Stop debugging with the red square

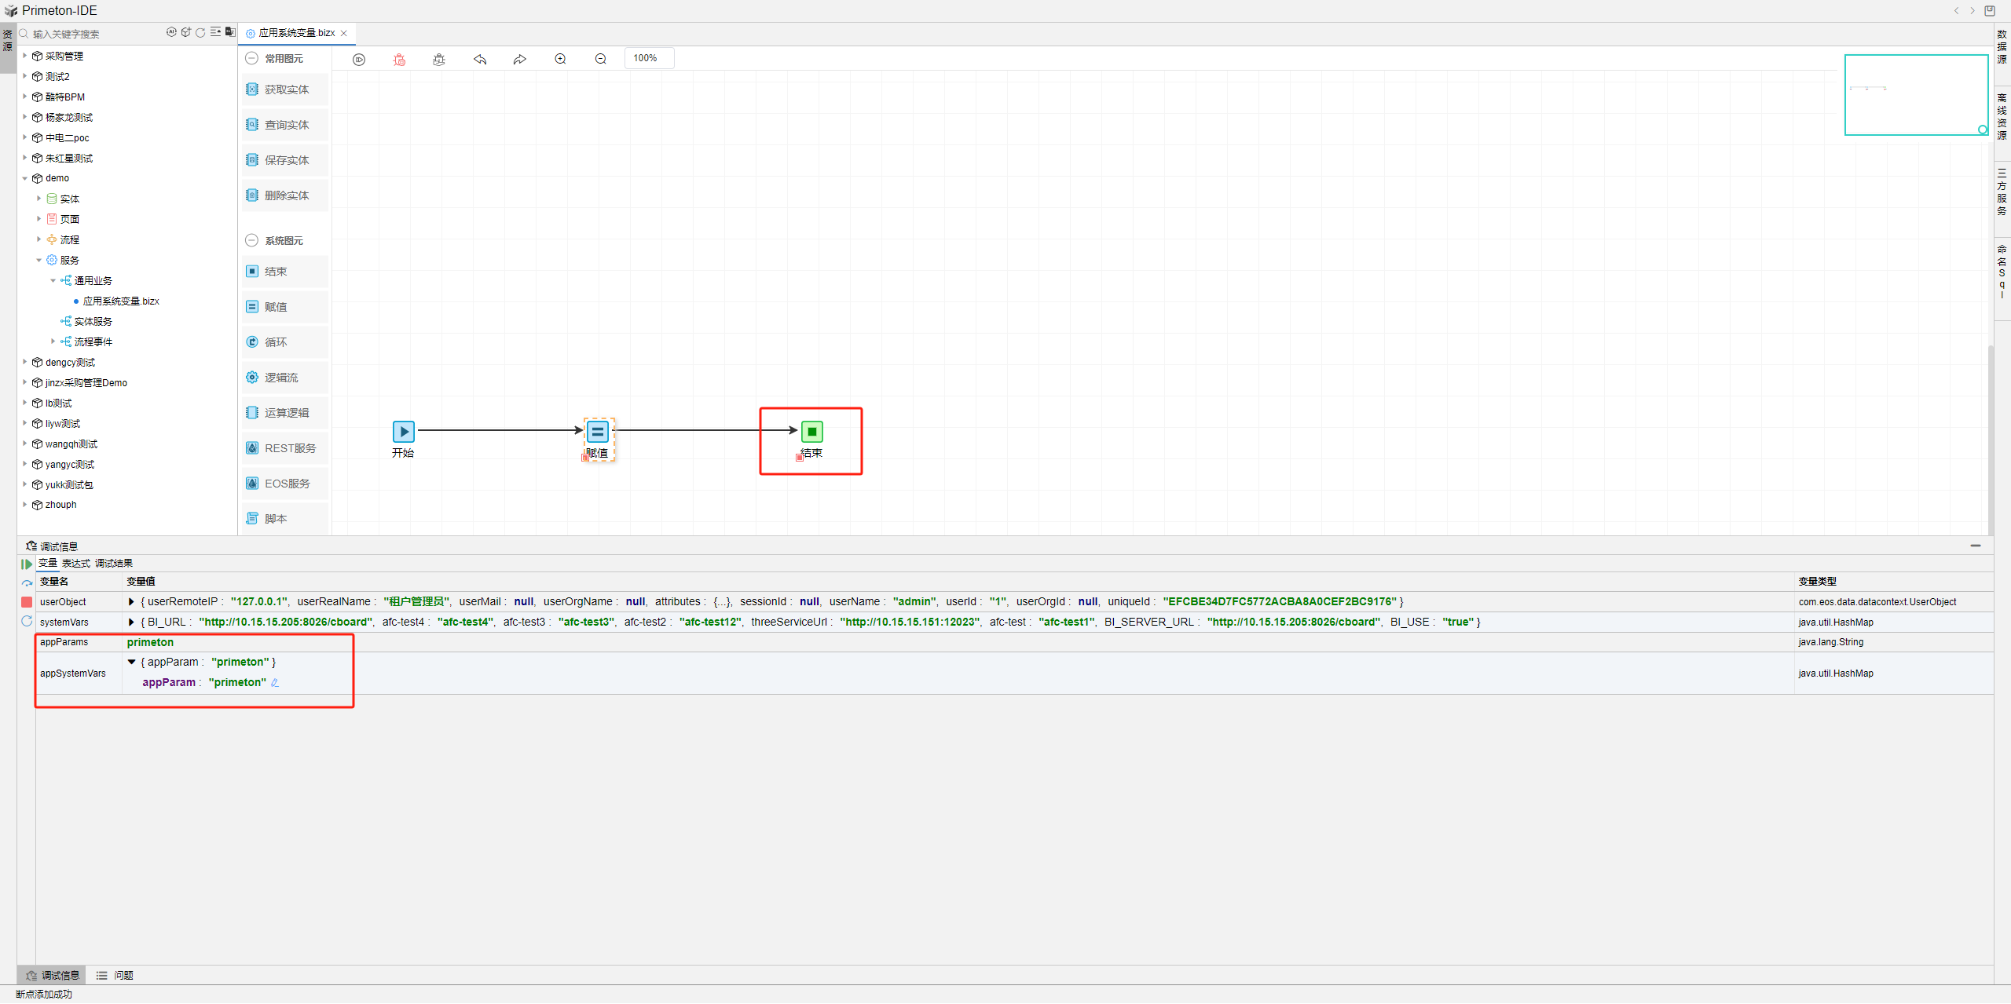[27, 602]
